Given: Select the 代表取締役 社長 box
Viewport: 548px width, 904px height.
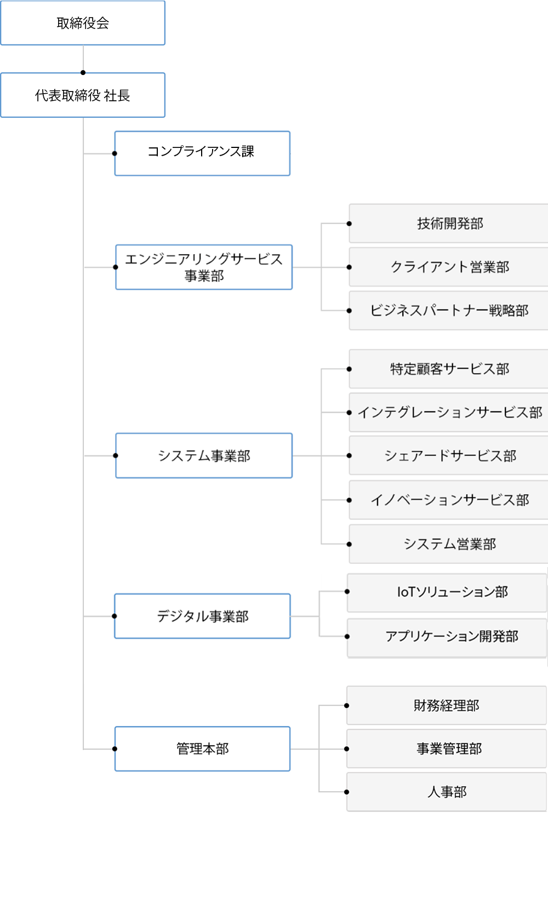Looking at the screenshot, I should tap(83, 95).
